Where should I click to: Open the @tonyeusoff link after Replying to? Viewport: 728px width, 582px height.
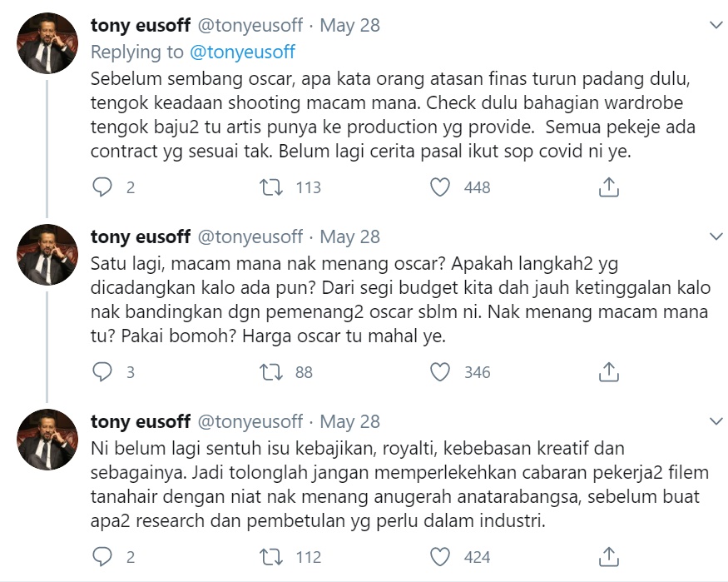[x=242, y=52]
